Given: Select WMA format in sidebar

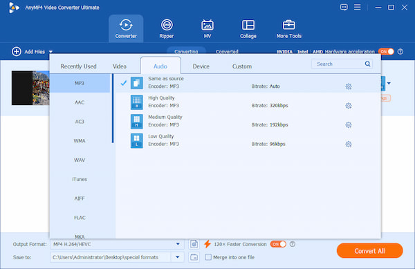Looking at the screenshot, I should 80,140.
